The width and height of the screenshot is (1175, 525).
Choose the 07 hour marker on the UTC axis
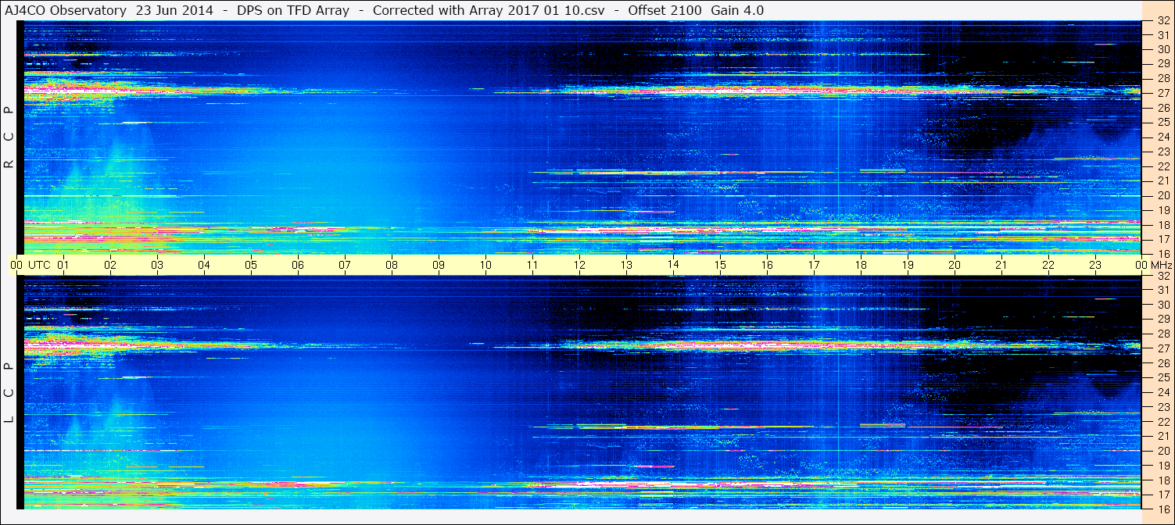tap(345, 265)
